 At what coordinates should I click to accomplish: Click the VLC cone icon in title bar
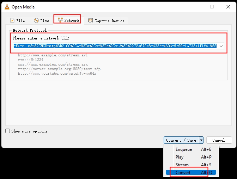6,7
